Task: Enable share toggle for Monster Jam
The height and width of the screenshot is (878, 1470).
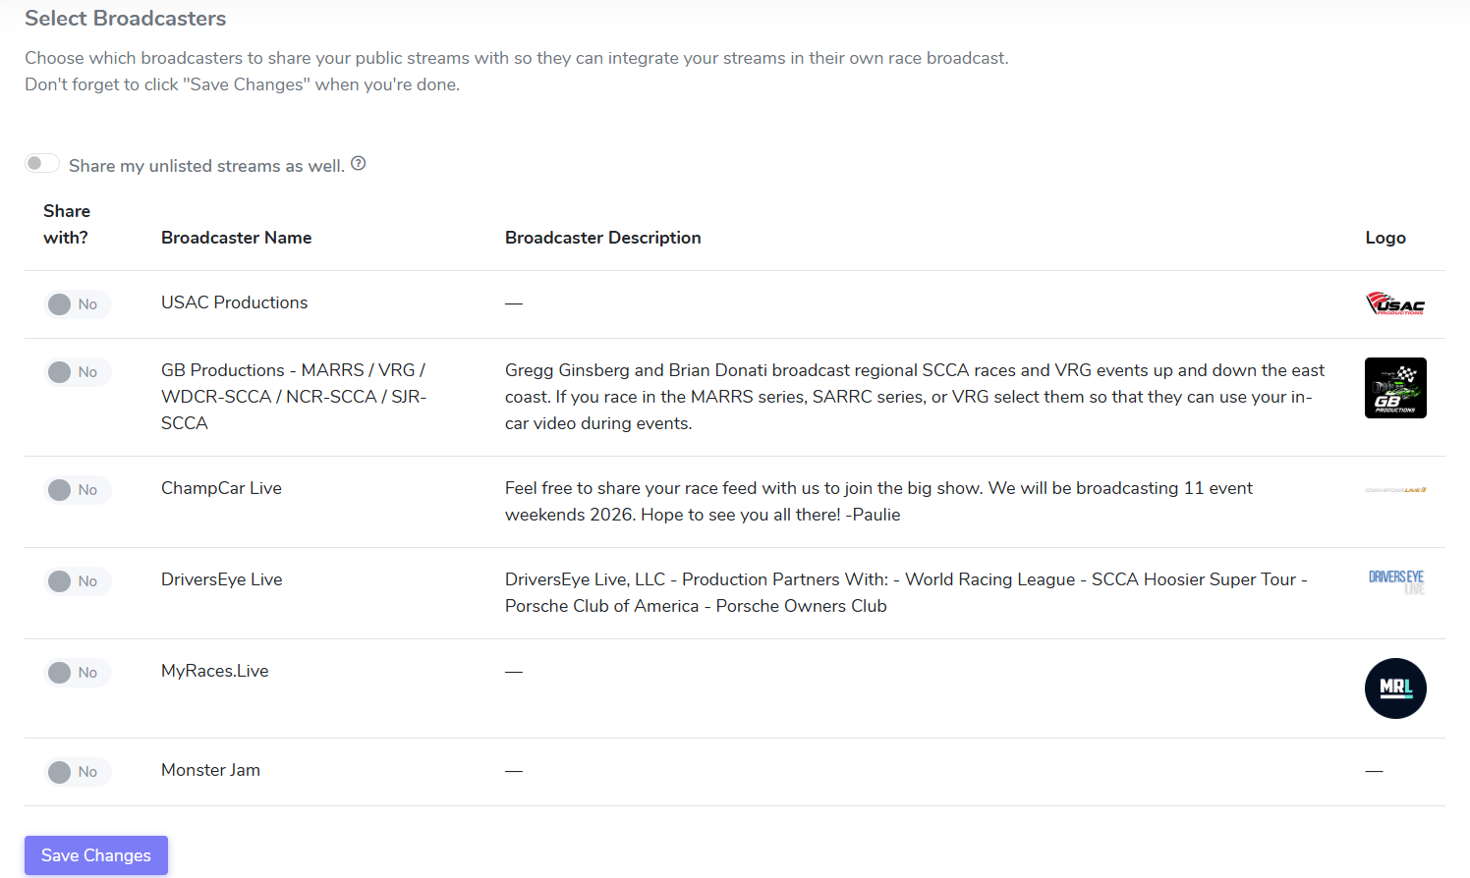Action: [x=76, y=772]
